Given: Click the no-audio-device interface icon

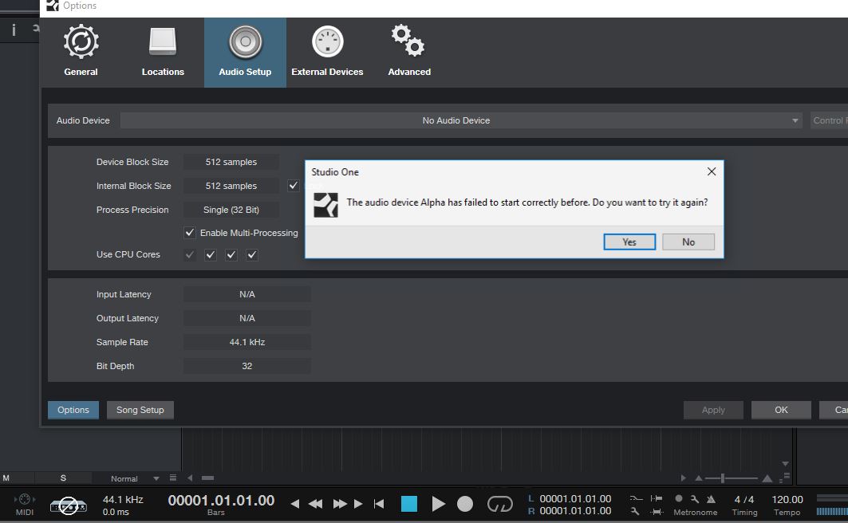Looking at the screenshot, I should click(68, 505).
